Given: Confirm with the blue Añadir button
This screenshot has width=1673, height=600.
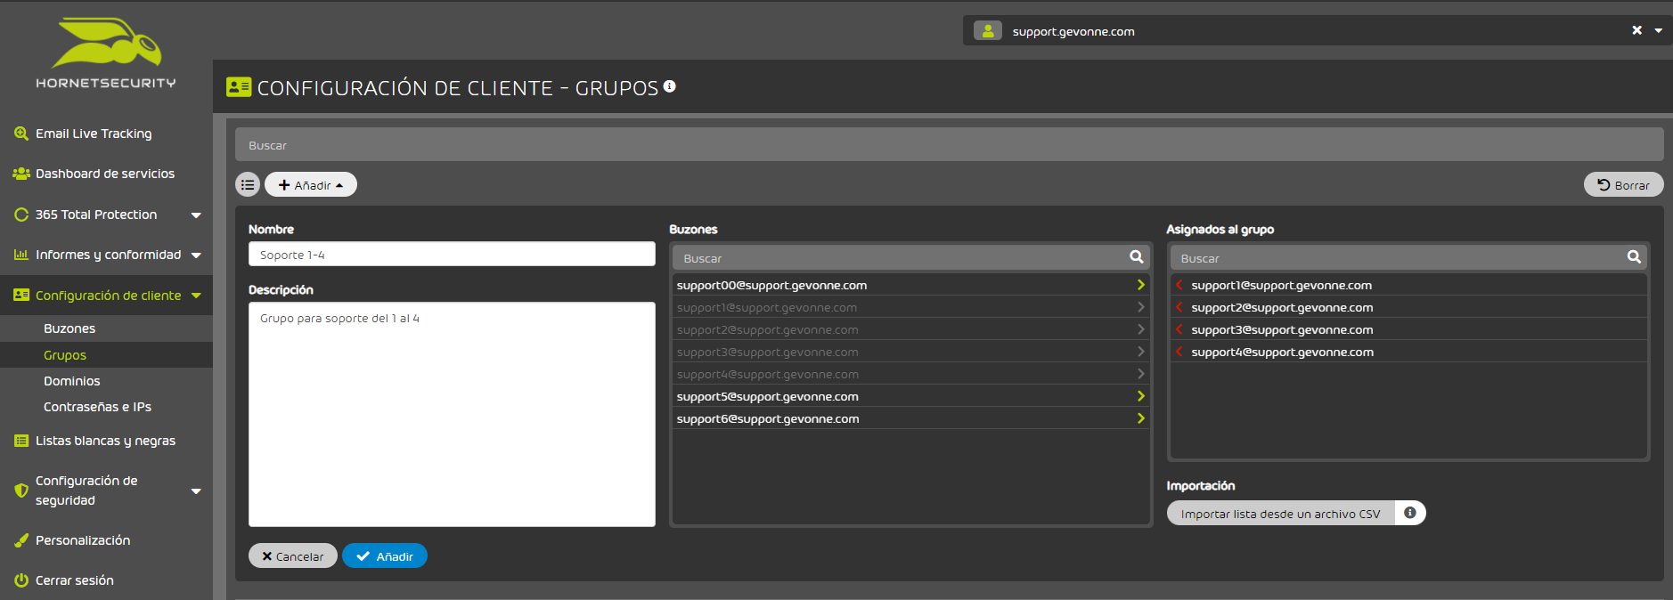Looking at the screenshot, I should (x=385, y=555).
